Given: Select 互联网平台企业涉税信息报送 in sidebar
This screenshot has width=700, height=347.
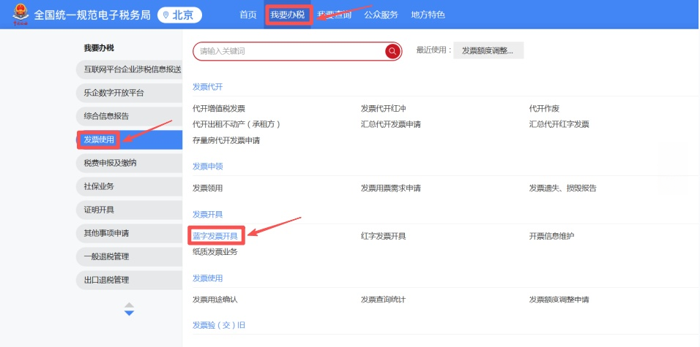Looking at the screenshot, I should 129,69.
